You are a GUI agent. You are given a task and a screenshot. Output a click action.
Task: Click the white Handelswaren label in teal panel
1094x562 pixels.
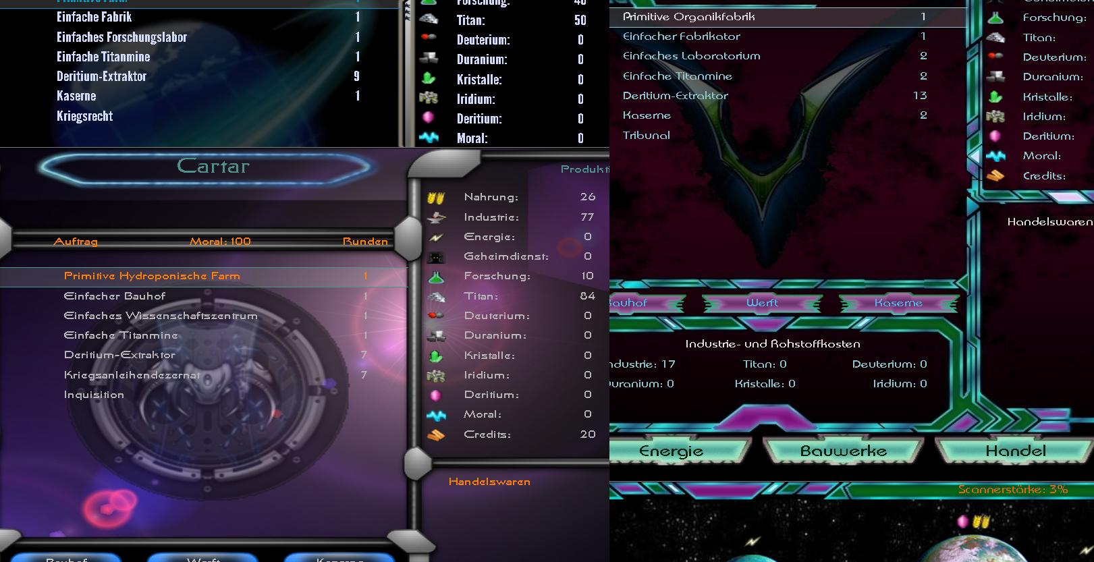point(1050,222)
